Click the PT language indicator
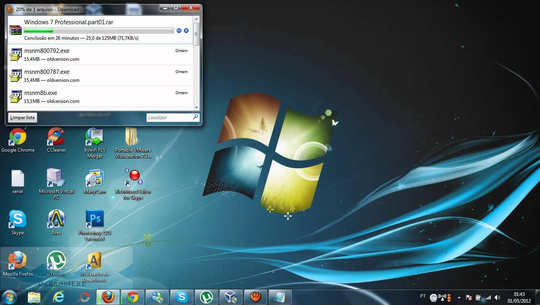Image resolution: width=540 pixels, height=305 pixels. click(x=423, y=296)
